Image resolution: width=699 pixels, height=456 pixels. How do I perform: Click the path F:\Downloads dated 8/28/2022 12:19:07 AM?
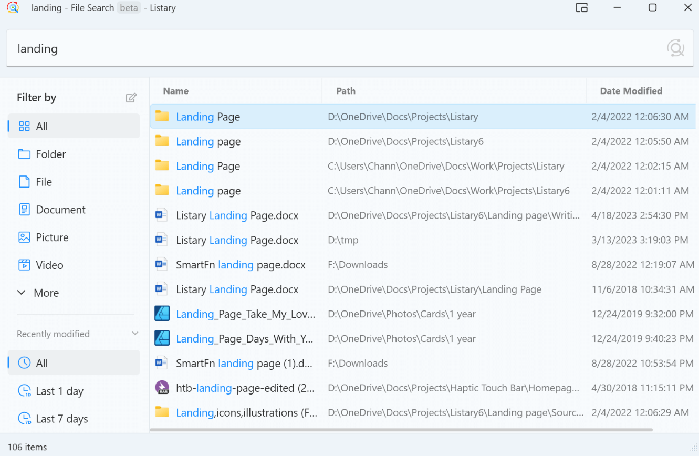tap(358, 265)
